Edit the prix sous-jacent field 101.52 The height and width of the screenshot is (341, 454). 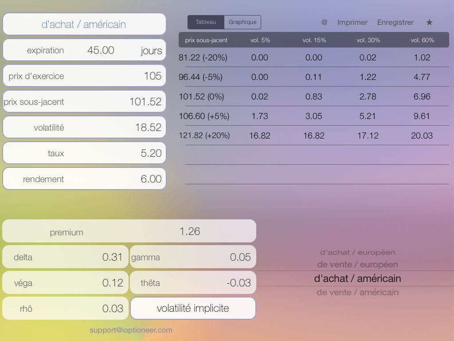(84, 102)
